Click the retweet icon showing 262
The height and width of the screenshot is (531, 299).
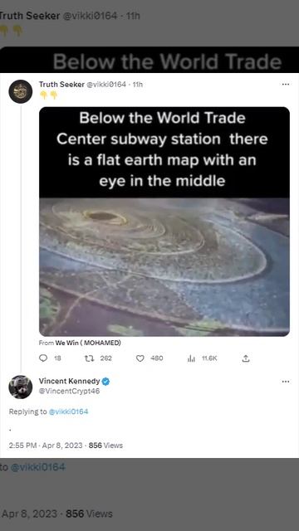88,358
